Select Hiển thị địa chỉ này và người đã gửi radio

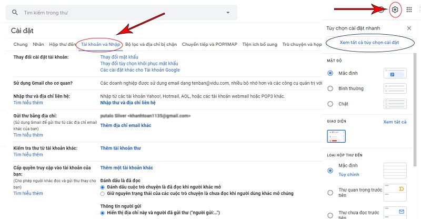click(x=102, y=213)
